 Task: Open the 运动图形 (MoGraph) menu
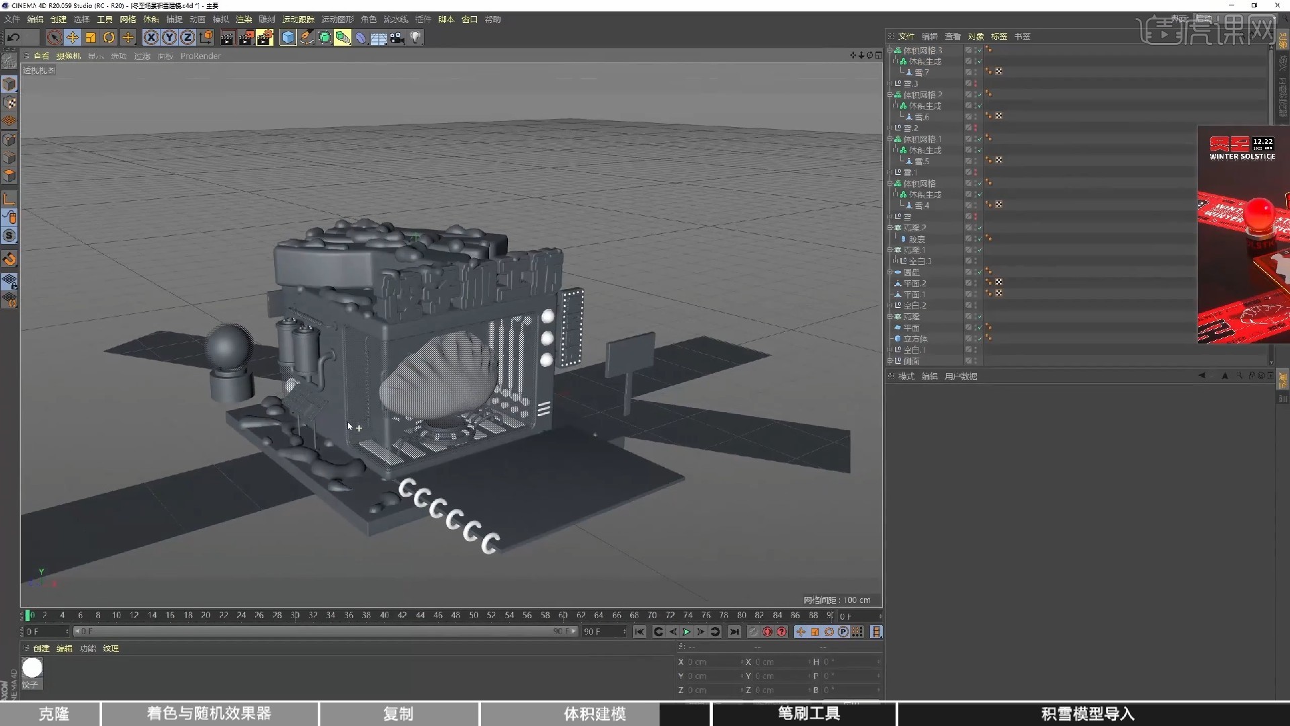coord(337,19)
